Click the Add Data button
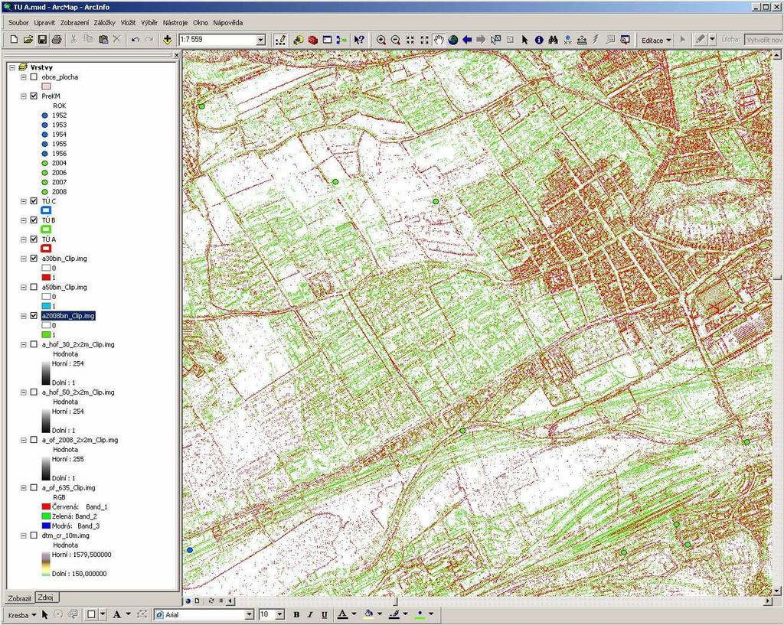Image resolution: width=784 pixels, height=625 pixels. point(167,40)
